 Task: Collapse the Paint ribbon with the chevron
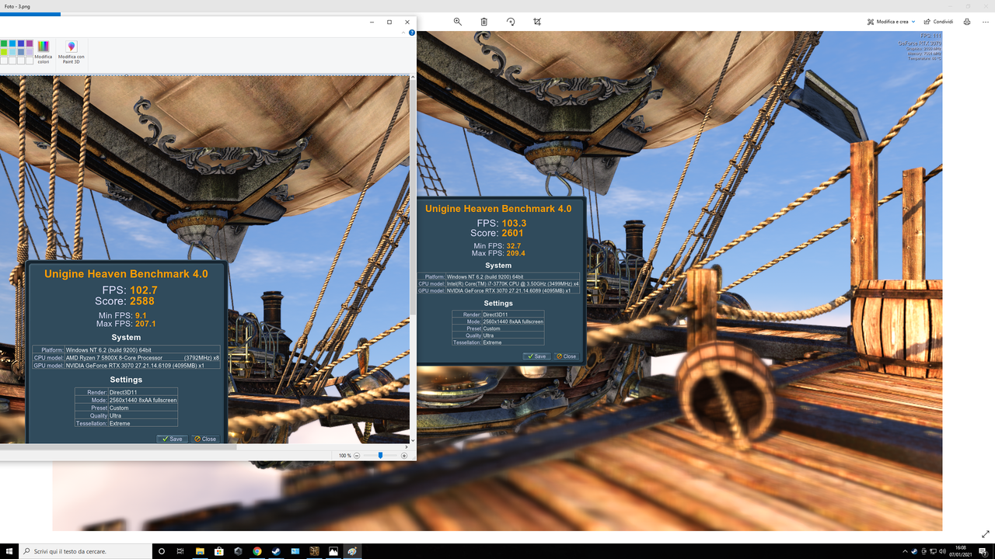[403, 33]
